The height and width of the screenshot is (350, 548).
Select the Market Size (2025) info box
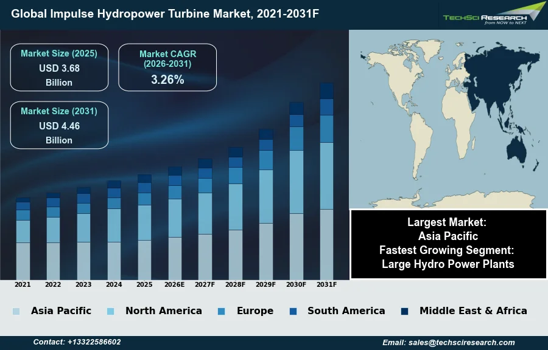59,67
